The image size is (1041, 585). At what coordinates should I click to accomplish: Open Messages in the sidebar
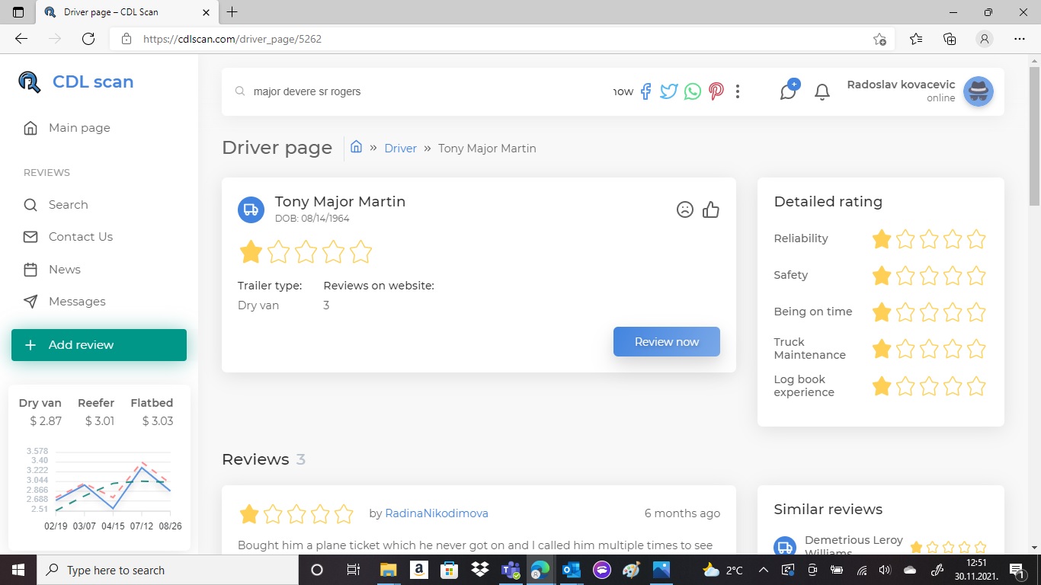coord(77,302)
